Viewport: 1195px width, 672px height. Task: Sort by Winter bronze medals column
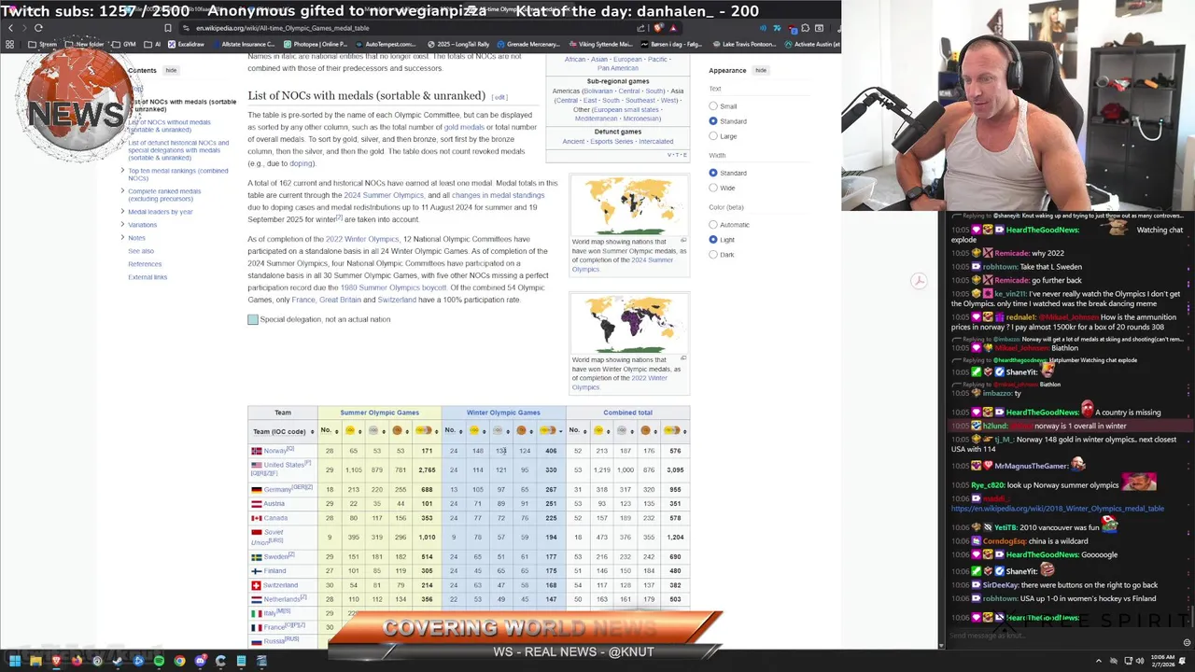525,430
